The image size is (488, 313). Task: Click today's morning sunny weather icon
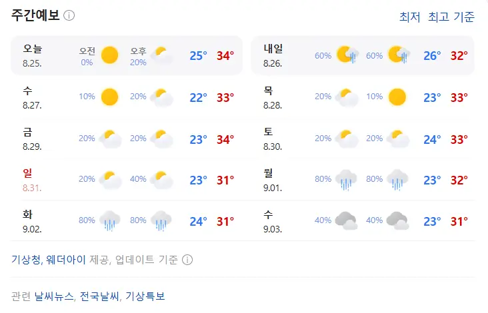point(109,55)
